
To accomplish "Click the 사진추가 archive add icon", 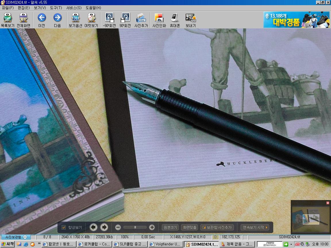I will coord(141,20).
